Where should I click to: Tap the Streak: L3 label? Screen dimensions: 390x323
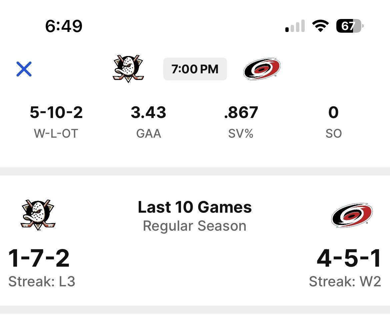(x=42, y=282)
